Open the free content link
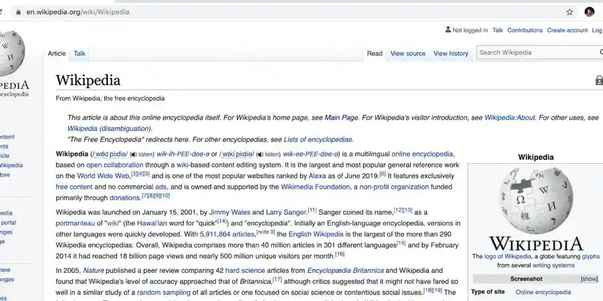The height and width of the screenshot is (301, 603). [x=74, y=187]
